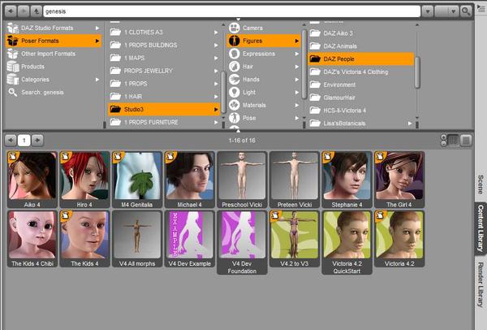The height and width of the screenshot is (330, 487).
Task: Open the Scene side tab
Action: click(x=481, y=185)
